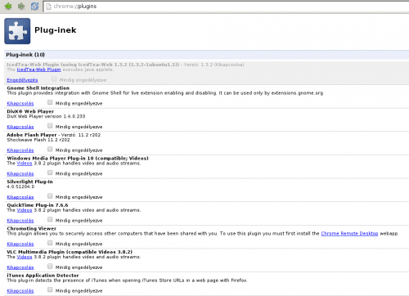
Task: Check always allowed for iTunes Application Detector
Action: pos(50,289)
